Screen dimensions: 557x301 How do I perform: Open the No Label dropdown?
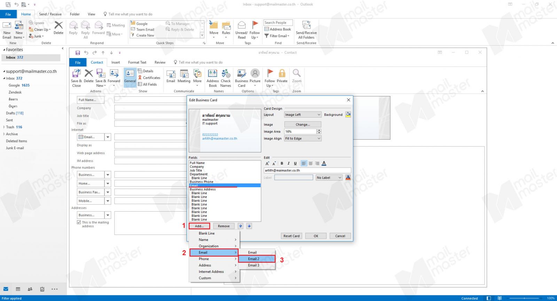coord(329,177)
